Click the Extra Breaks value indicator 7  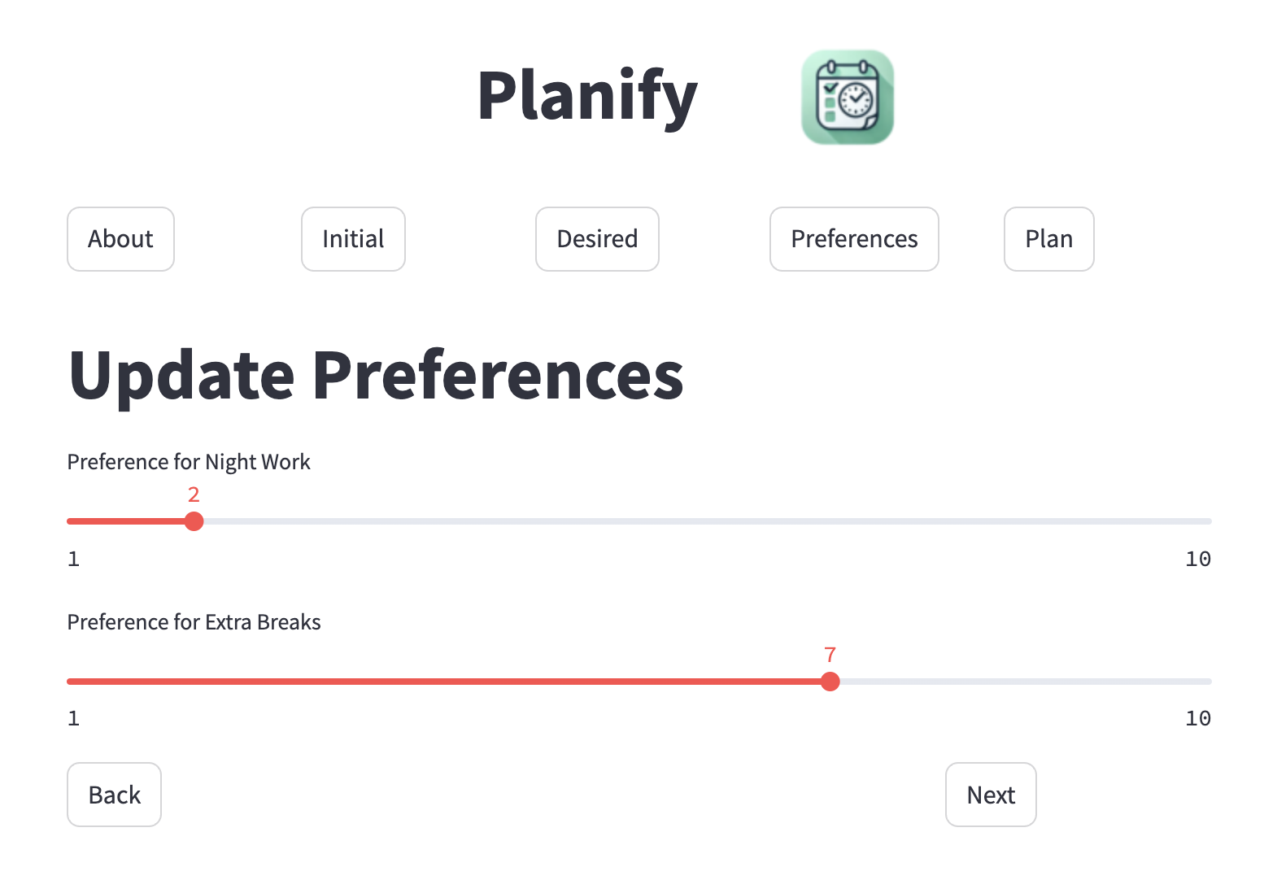coord(830,655)
